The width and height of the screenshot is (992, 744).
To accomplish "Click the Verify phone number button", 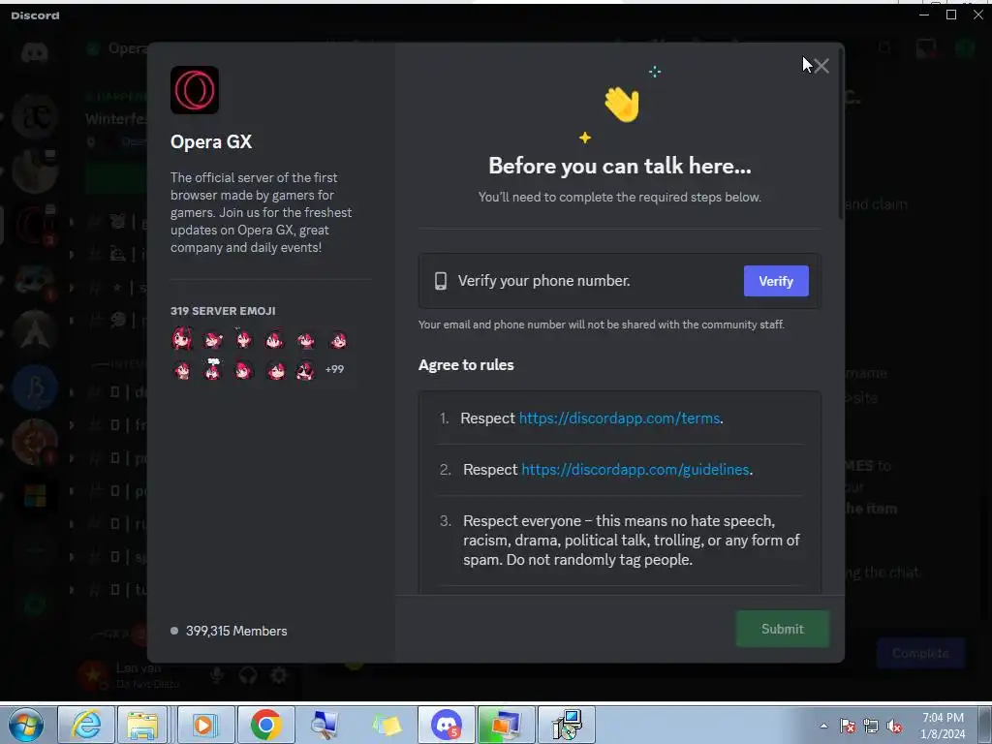I will (x=776, y=281).
